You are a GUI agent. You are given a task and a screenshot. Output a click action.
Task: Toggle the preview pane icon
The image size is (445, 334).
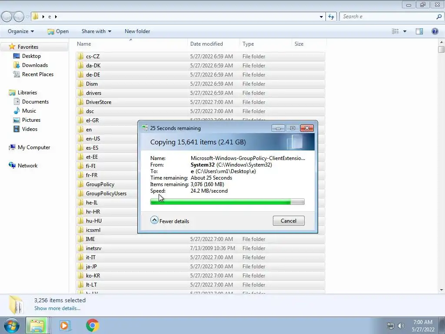point(419,31)
